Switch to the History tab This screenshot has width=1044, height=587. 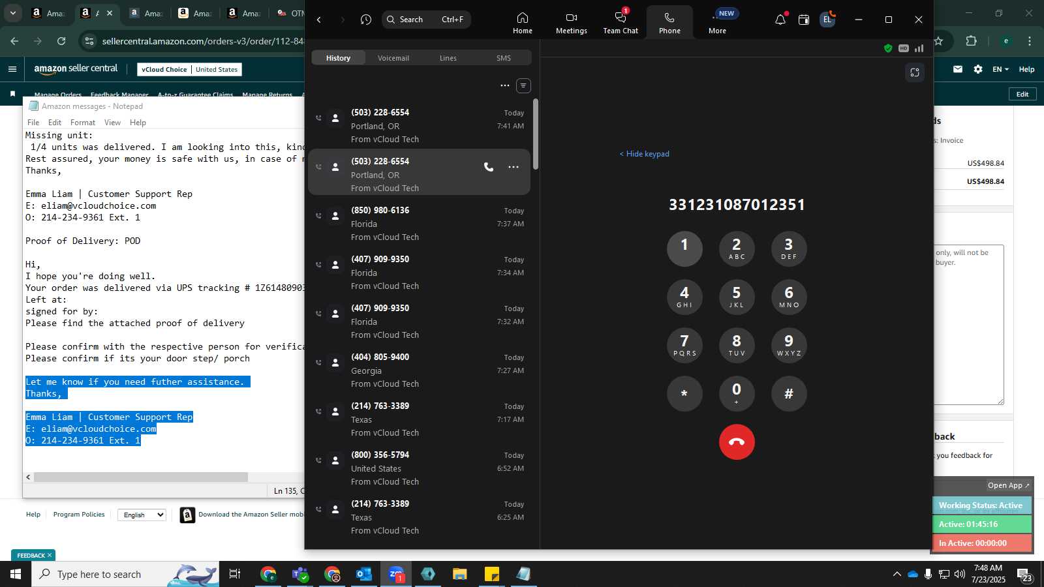pos(338,58)
